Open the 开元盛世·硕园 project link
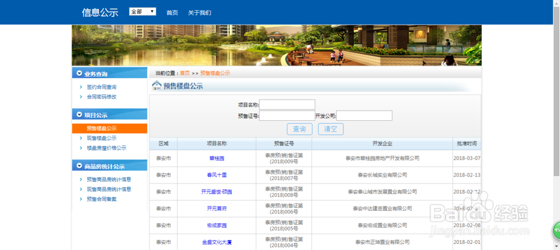Screen dimensions: 560x250 pos(217,192)
